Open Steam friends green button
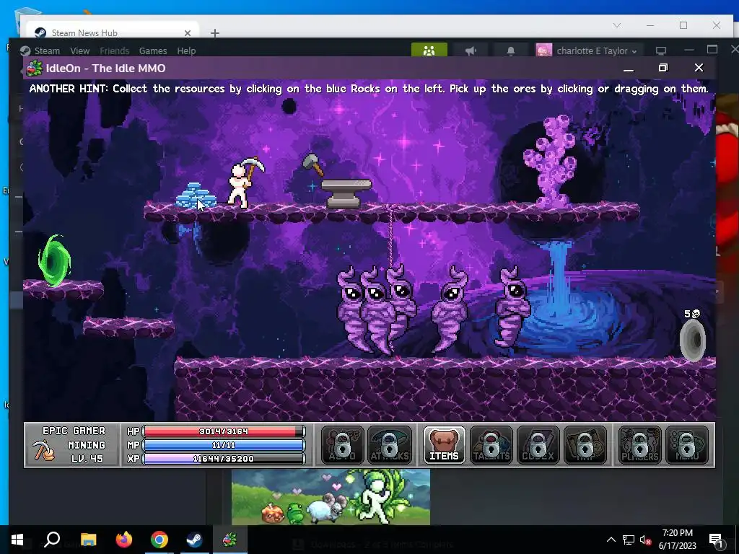The height and width of the screenshot is (554, 739). (x=429, y=50)
